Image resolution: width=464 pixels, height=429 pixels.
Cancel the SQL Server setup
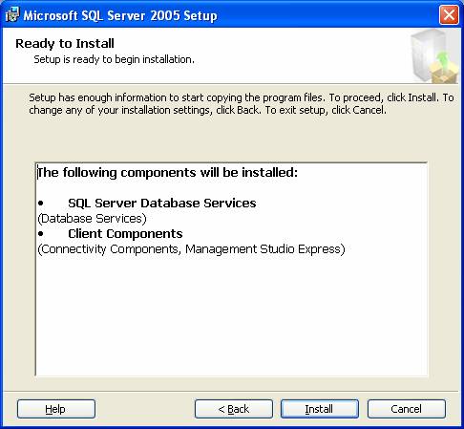[x=407, y=409]
